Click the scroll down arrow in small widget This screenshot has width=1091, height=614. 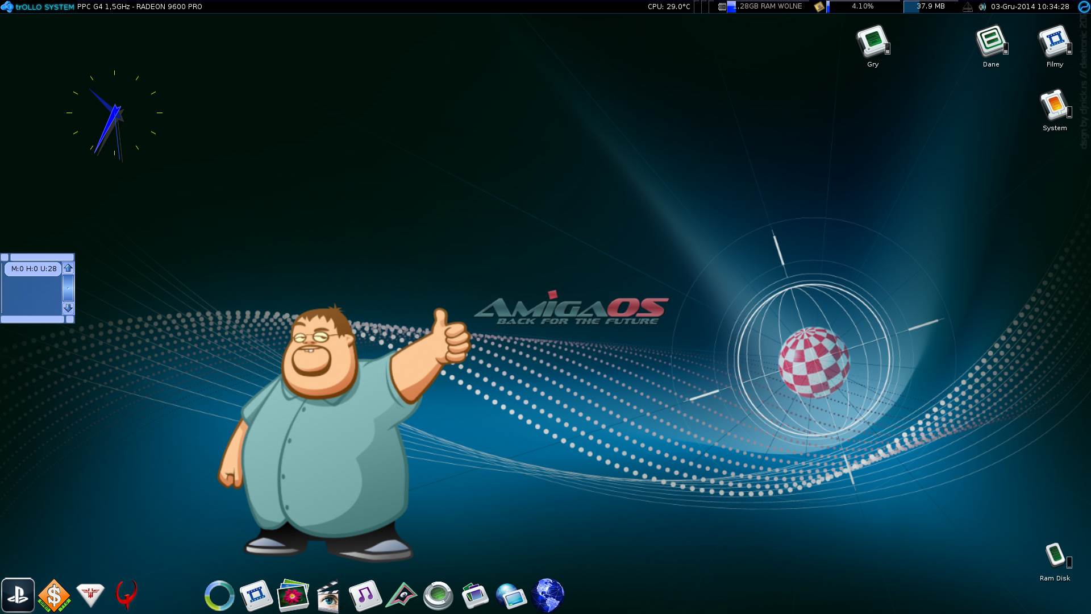pyautogui.click(x=68, y=308)
